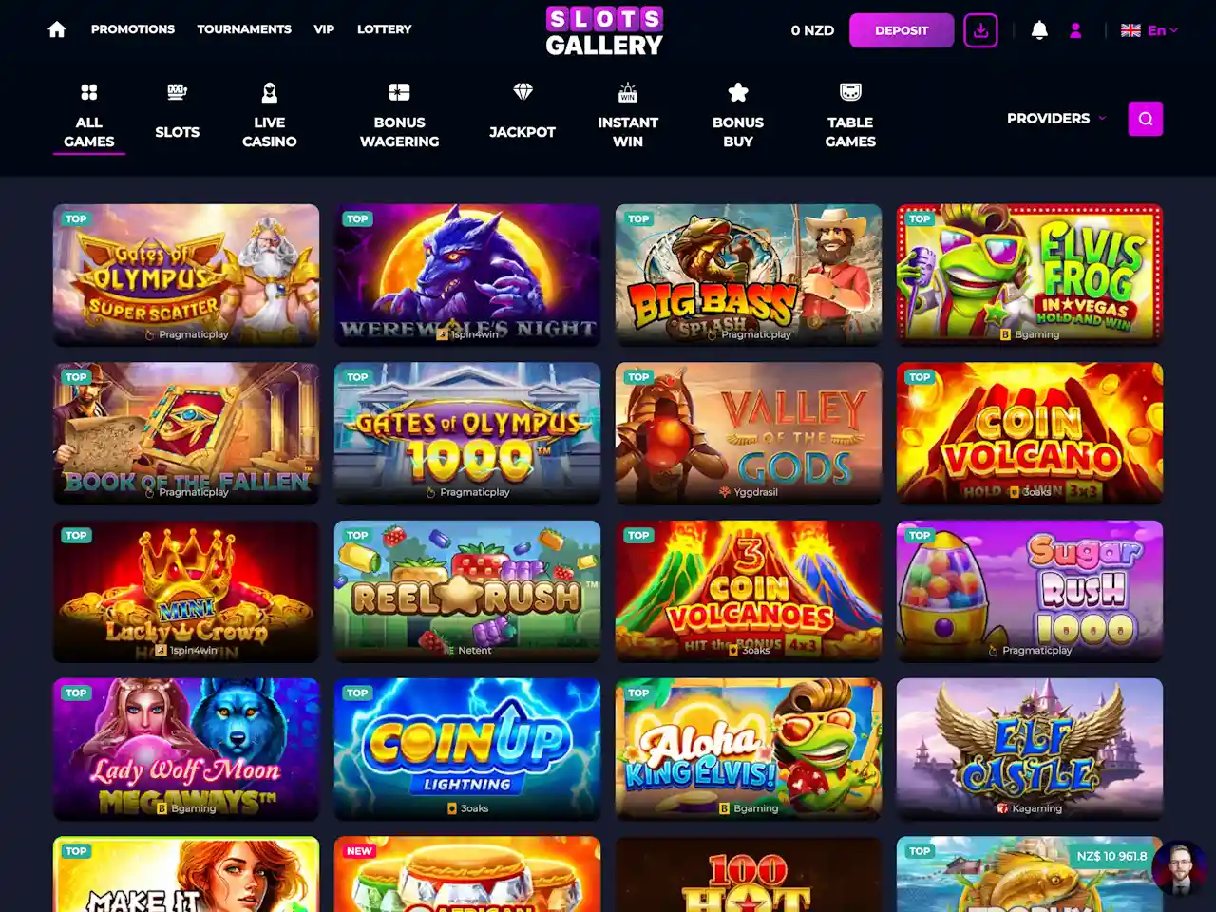
Task: Open the Bonus Buy star icon
Action: coord(738,92)
